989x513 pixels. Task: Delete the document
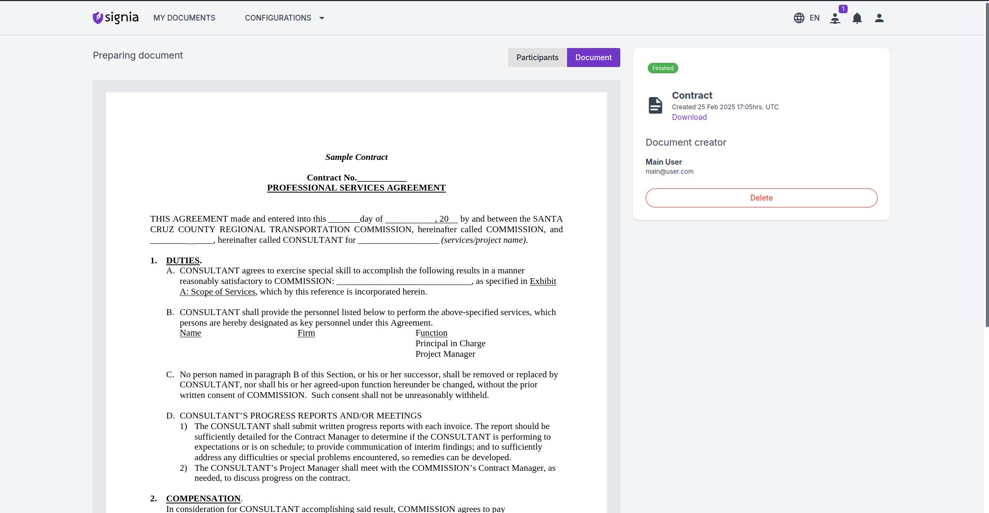pyautogui.click(x=762, y=198)
